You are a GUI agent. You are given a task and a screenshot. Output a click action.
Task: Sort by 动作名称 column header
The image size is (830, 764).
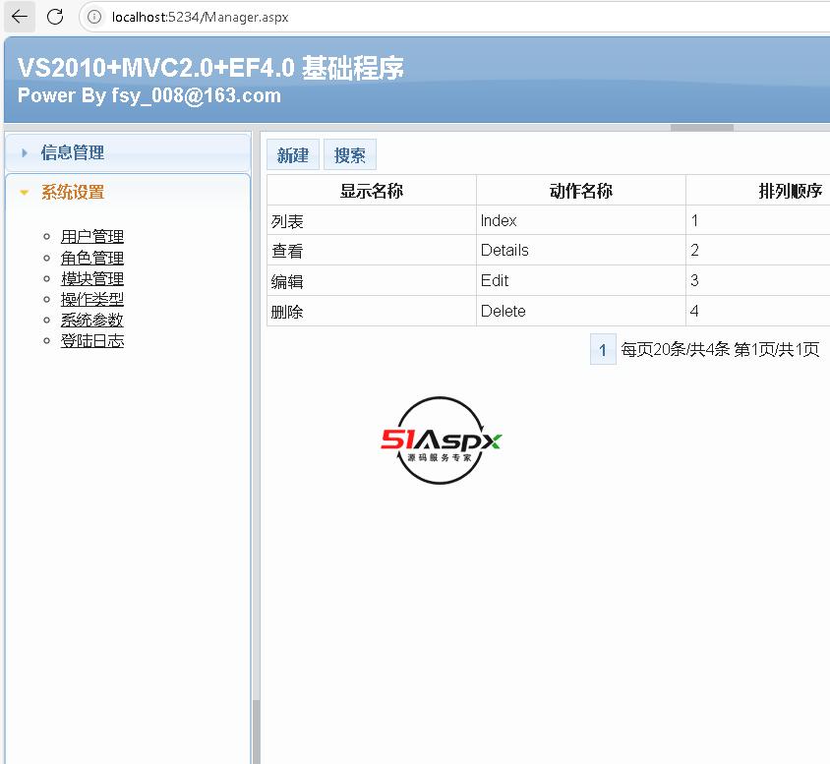click(580, 191)
